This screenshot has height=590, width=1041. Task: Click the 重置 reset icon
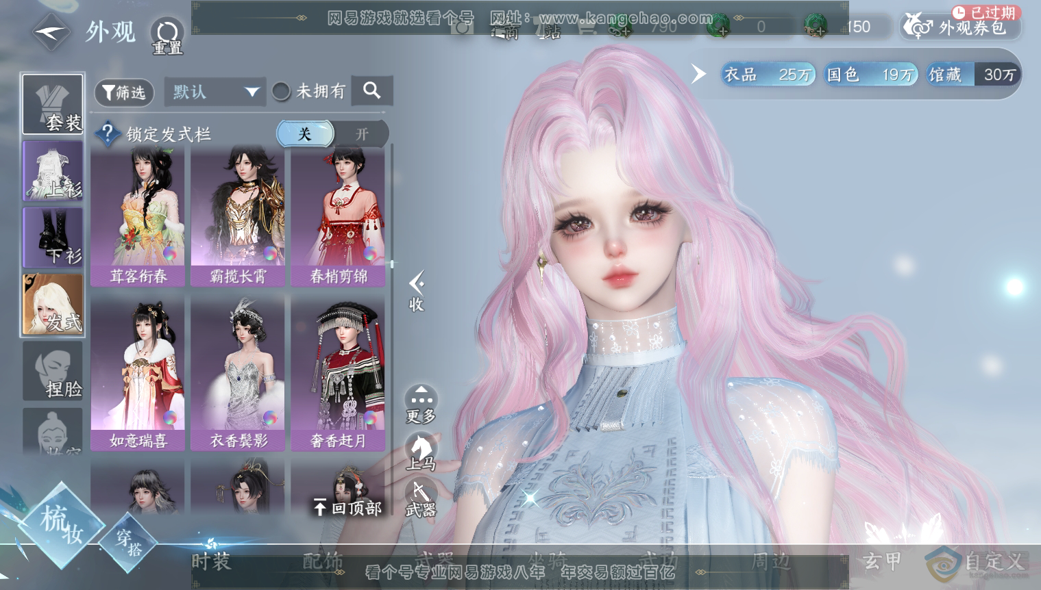tap(167, 36)
